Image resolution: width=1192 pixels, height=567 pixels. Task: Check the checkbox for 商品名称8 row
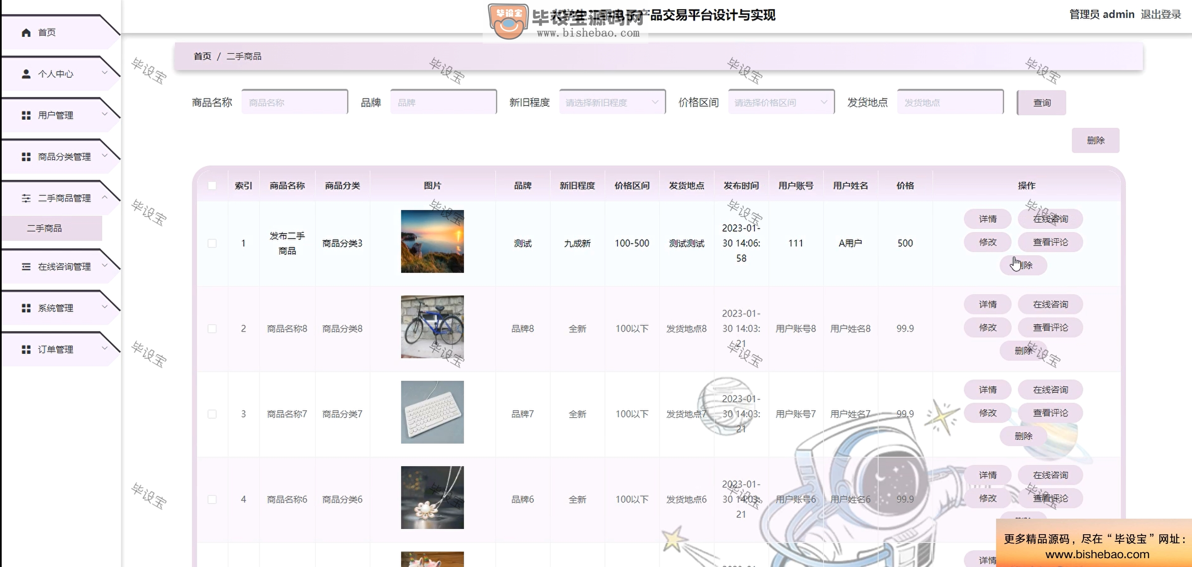[212, 329]
